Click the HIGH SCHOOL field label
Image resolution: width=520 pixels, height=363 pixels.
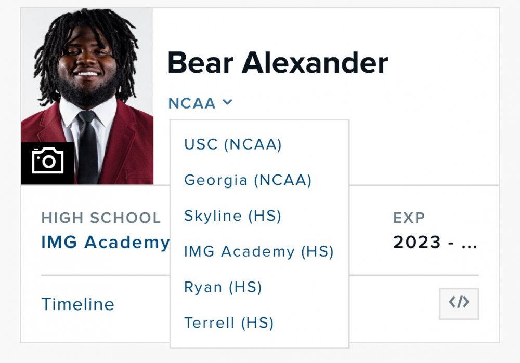(x=101, y=218)
